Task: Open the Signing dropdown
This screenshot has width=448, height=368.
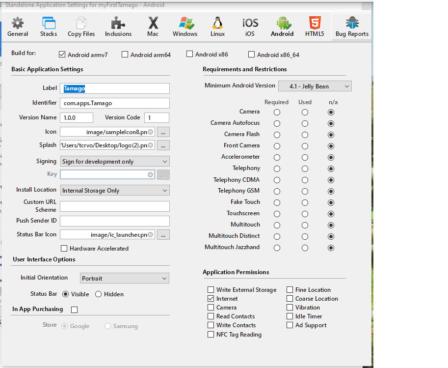Action: [x=115, y=162]
